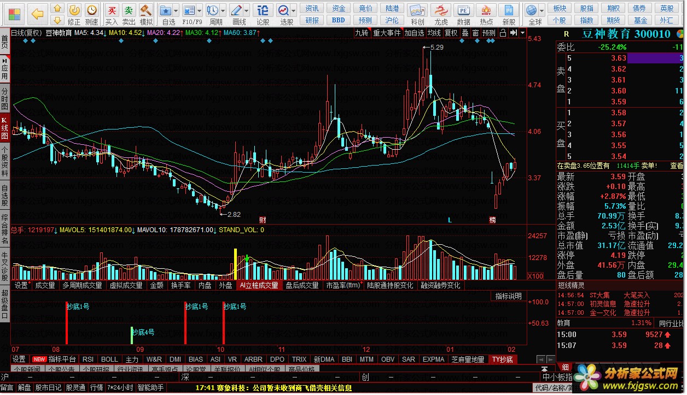
Task: Toggle the 复权 adjustment option
Action: point(451,33)
